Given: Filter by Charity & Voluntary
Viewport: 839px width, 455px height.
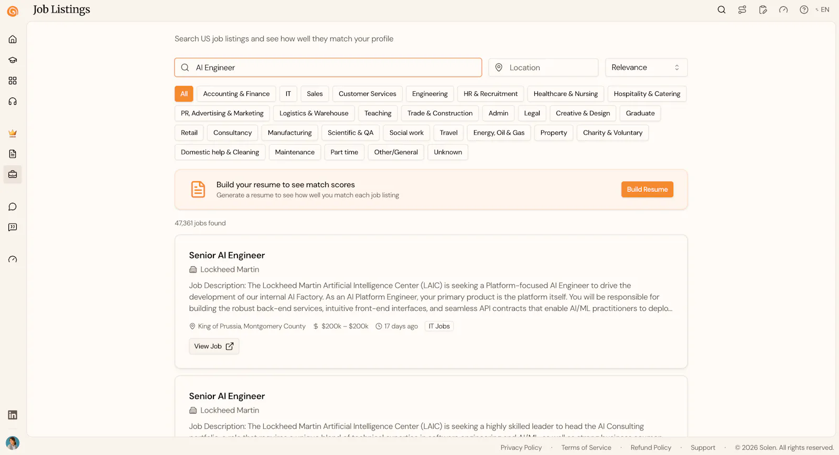Looking at the screenshot, I should (613, 133).
